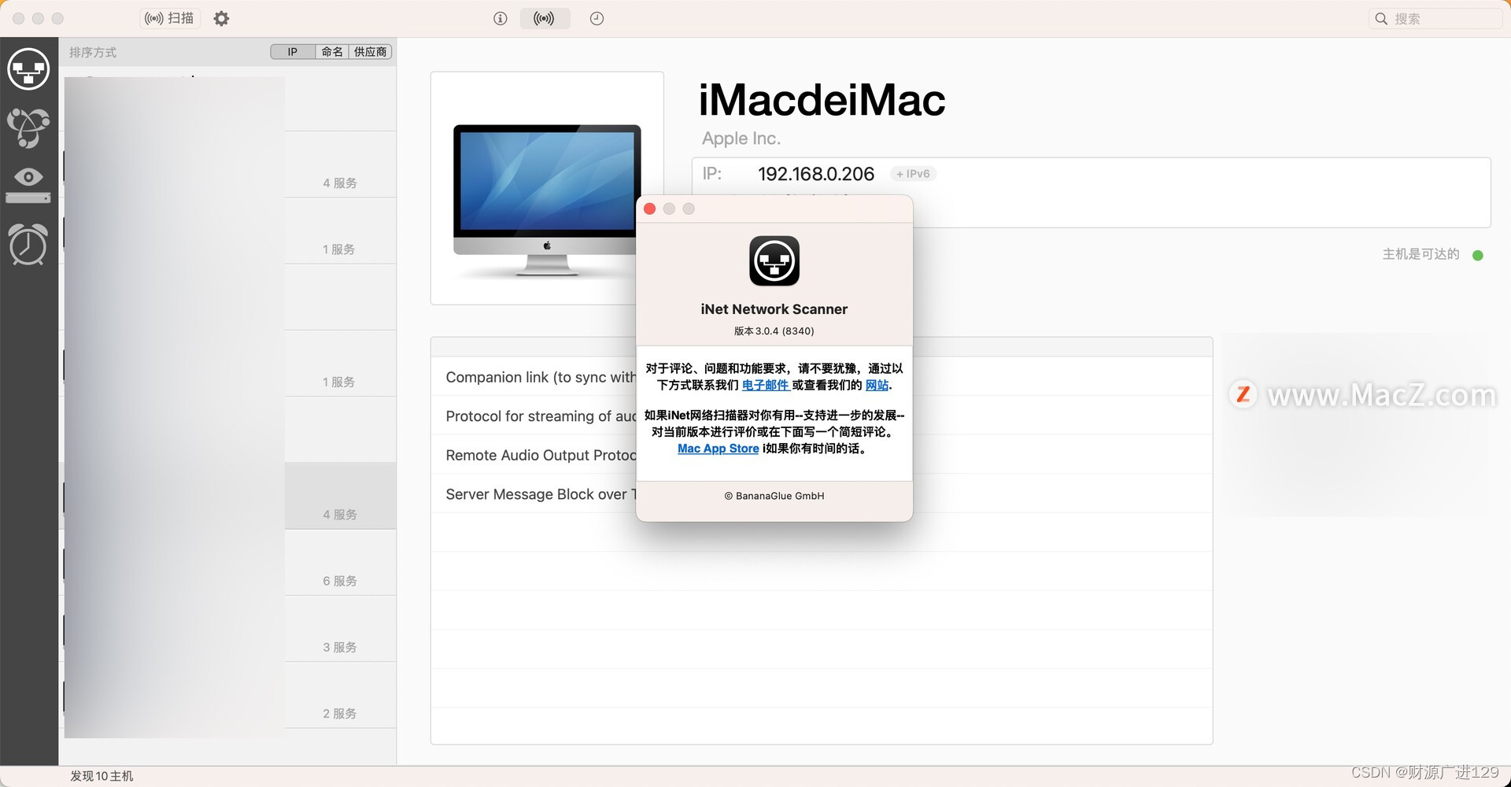Viewport: 1511px width, 787px height.
Task: Select the host row with 6 服务
Action: (228, 563)
